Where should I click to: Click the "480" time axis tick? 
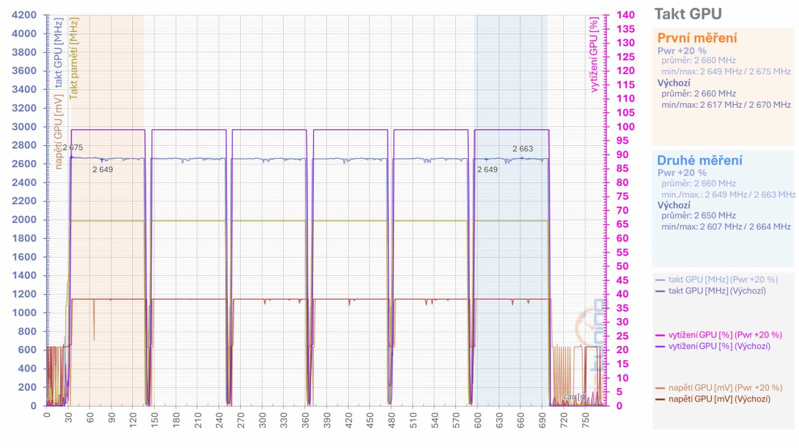[392, 420]
